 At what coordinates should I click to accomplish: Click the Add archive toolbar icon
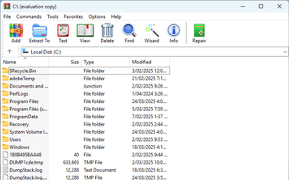pos(16,31)
